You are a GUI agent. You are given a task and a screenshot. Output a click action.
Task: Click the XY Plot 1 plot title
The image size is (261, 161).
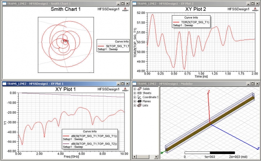pyautogui.click(x=65, y=89)
